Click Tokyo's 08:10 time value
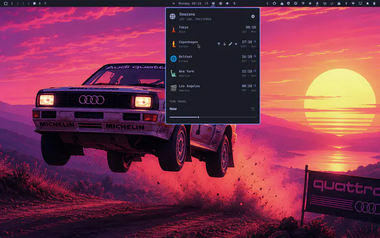 (x=251, y=28)
